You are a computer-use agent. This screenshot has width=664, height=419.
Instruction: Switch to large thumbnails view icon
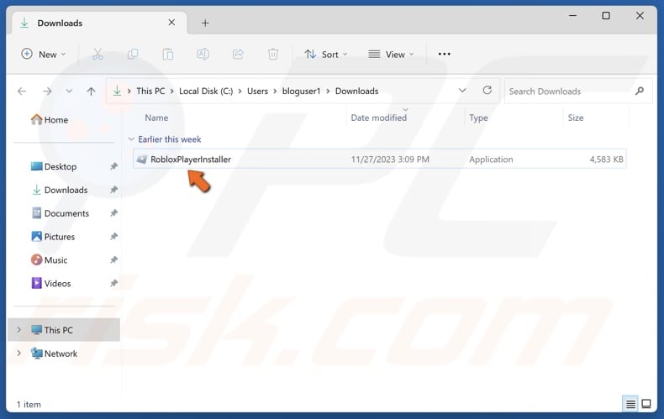click(646, 404)
